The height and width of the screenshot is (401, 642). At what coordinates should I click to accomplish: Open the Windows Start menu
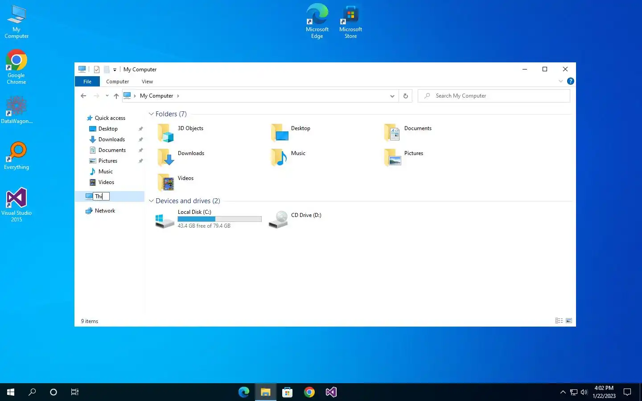(11, 392)
